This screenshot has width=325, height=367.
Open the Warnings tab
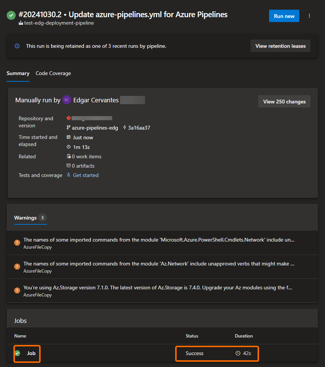[25, 218]
